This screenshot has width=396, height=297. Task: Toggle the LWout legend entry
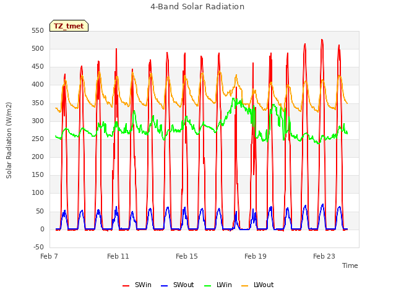[x=257, y=285]
